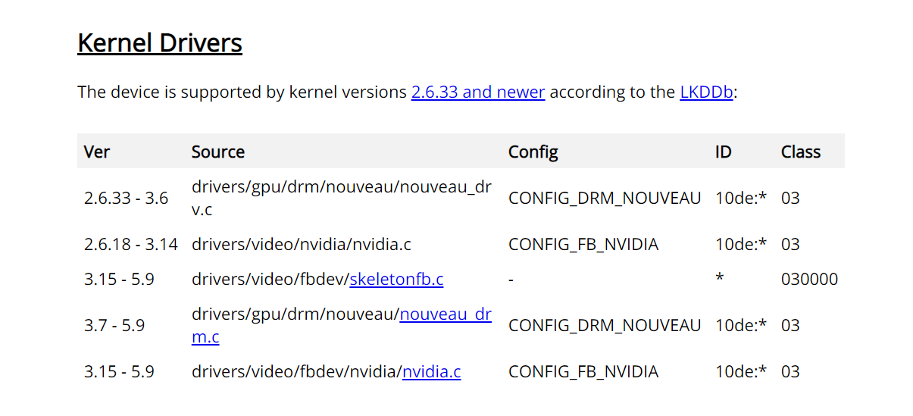Click the drivers/video/nvidia/nvidia.c source path
Image resolution: width=913 pixels, height=416 pixels.
pyautogui.click(x=301, y=245)
